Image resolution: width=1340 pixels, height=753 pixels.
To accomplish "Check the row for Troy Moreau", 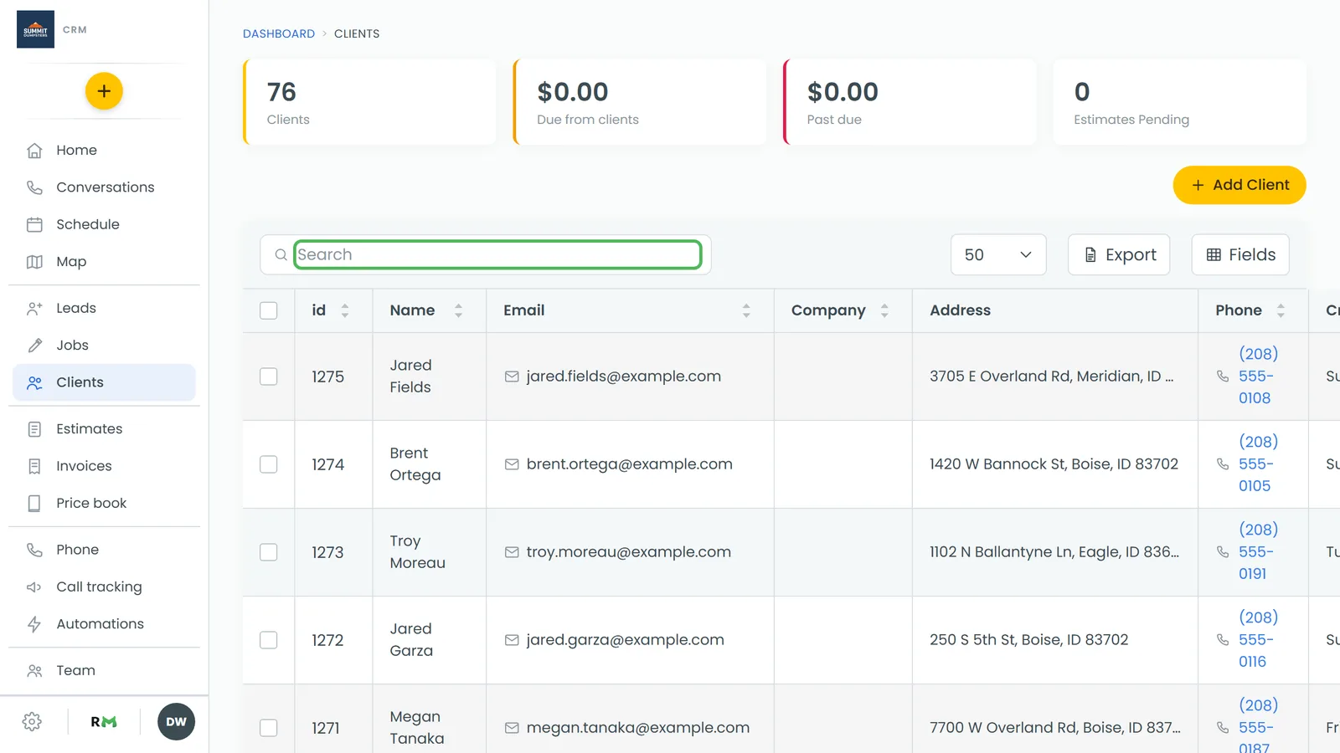I will coord(269,552).
